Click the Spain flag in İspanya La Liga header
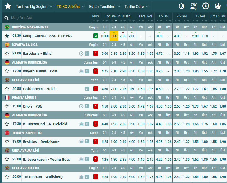The image size is (227, 183). pyautogui.click(x=7, y=45)
